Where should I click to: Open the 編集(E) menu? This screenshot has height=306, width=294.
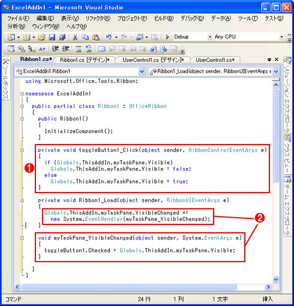tap(45, 19)
